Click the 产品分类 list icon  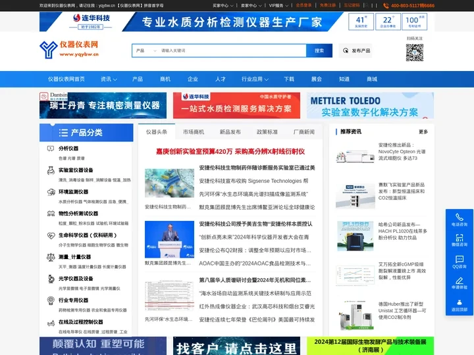point(63,133)
